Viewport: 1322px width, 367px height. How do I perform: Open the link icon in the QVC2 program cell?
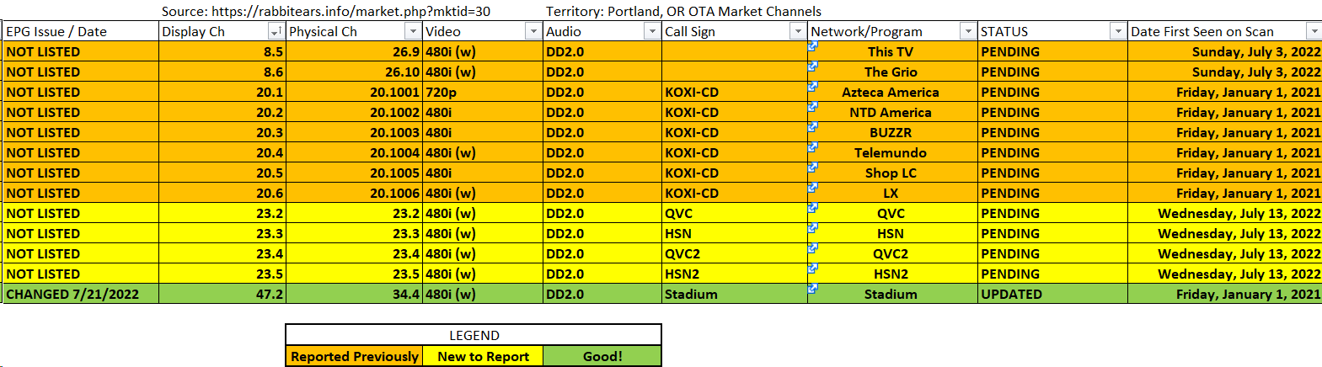pyautogui.click(x=813, y=247)
